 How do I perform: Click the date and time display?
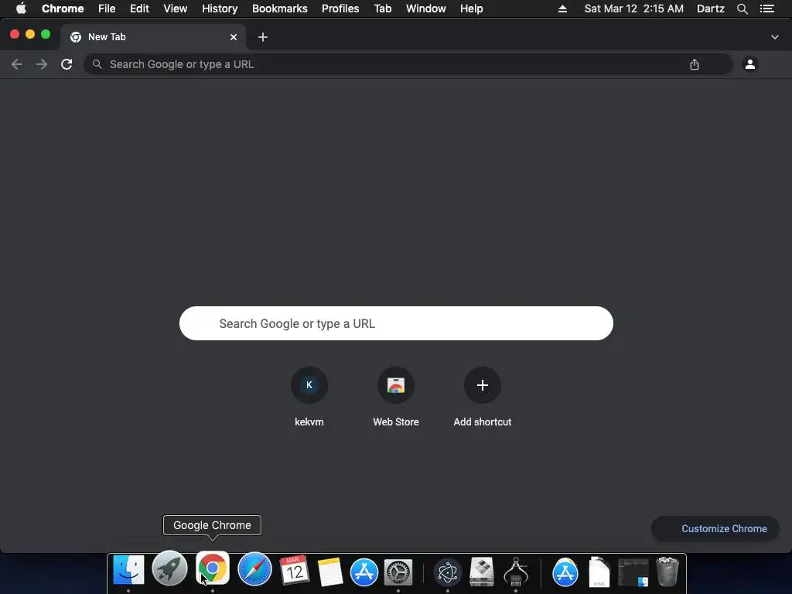click(x=634, y=9)
